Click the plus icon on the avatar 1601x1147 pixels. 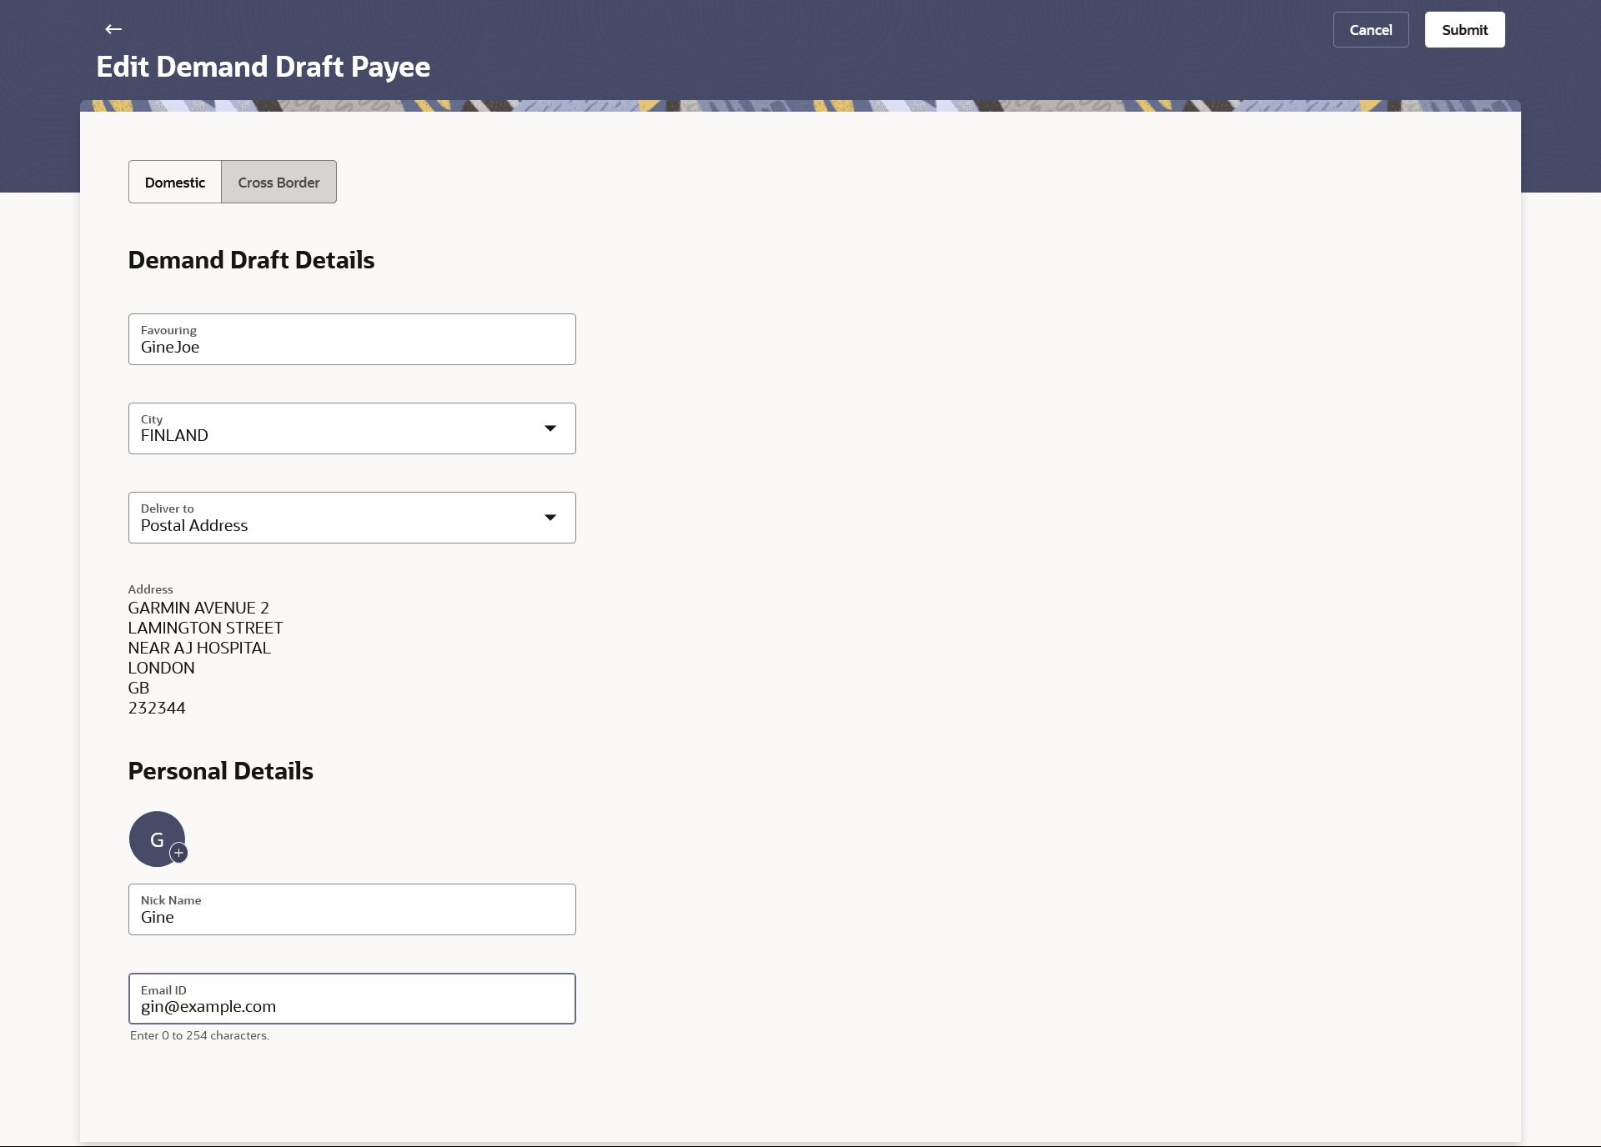pyautogui.click(x=178, y=853)
